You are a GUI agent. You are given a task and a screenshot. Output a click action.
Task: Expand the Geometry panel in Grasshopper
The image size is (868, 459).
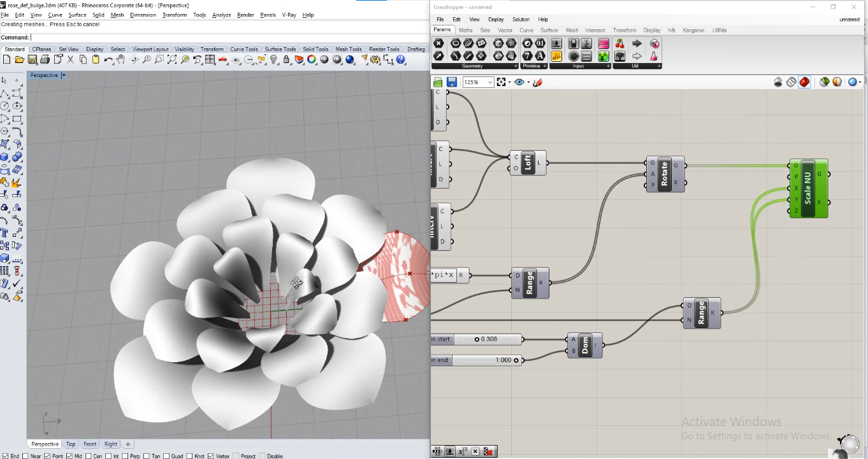[x=516, y=66]
